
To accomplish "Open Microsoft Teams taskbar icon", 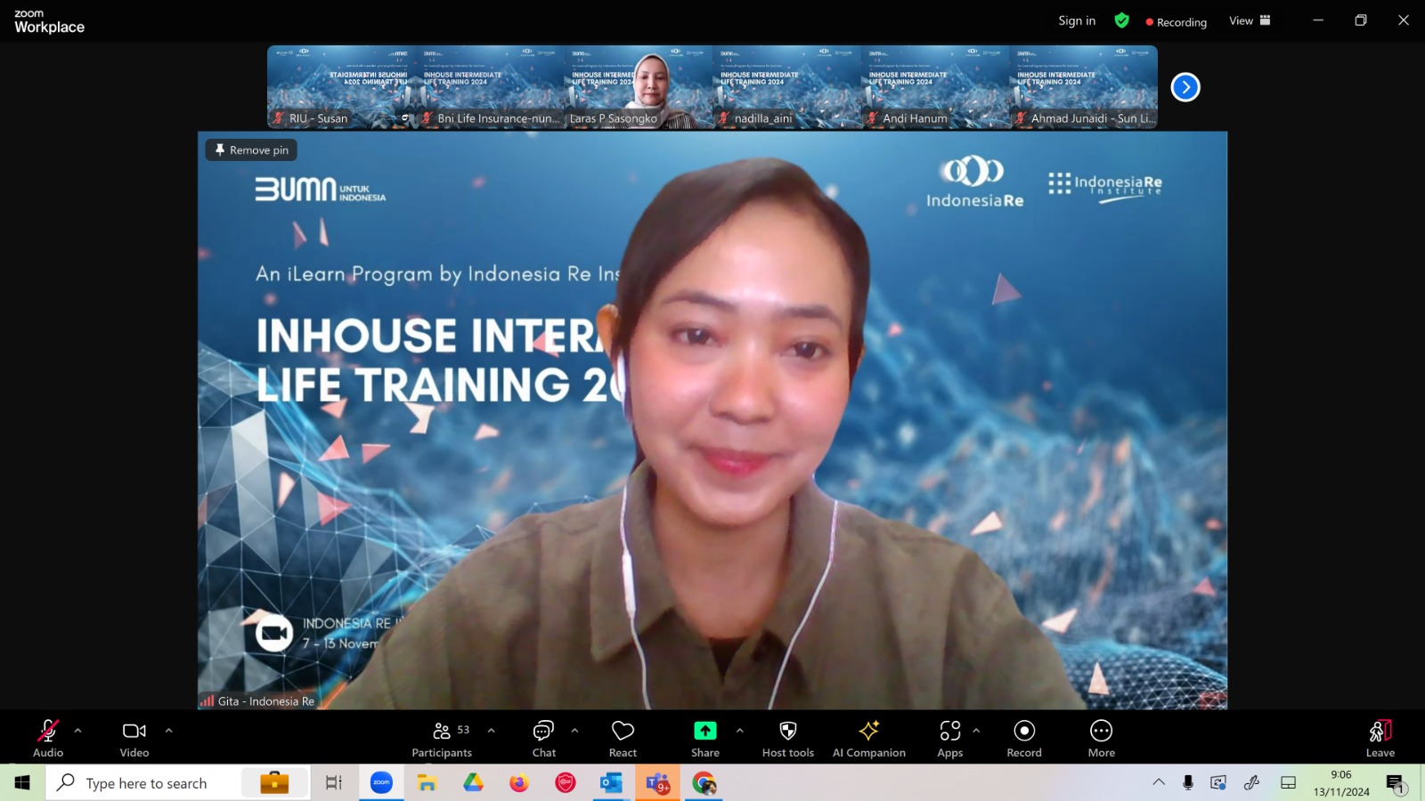I will (x=657, y=783).
